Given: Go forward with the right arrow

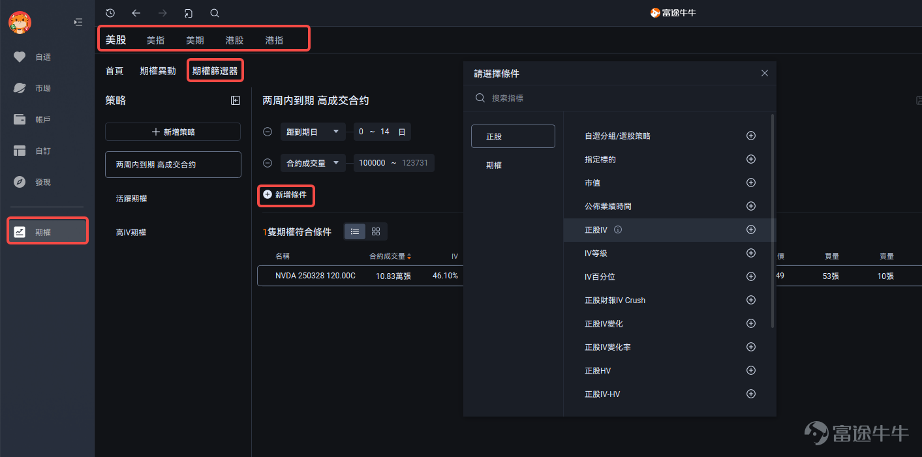Looking at the screenshot, I should click(162, 13).
